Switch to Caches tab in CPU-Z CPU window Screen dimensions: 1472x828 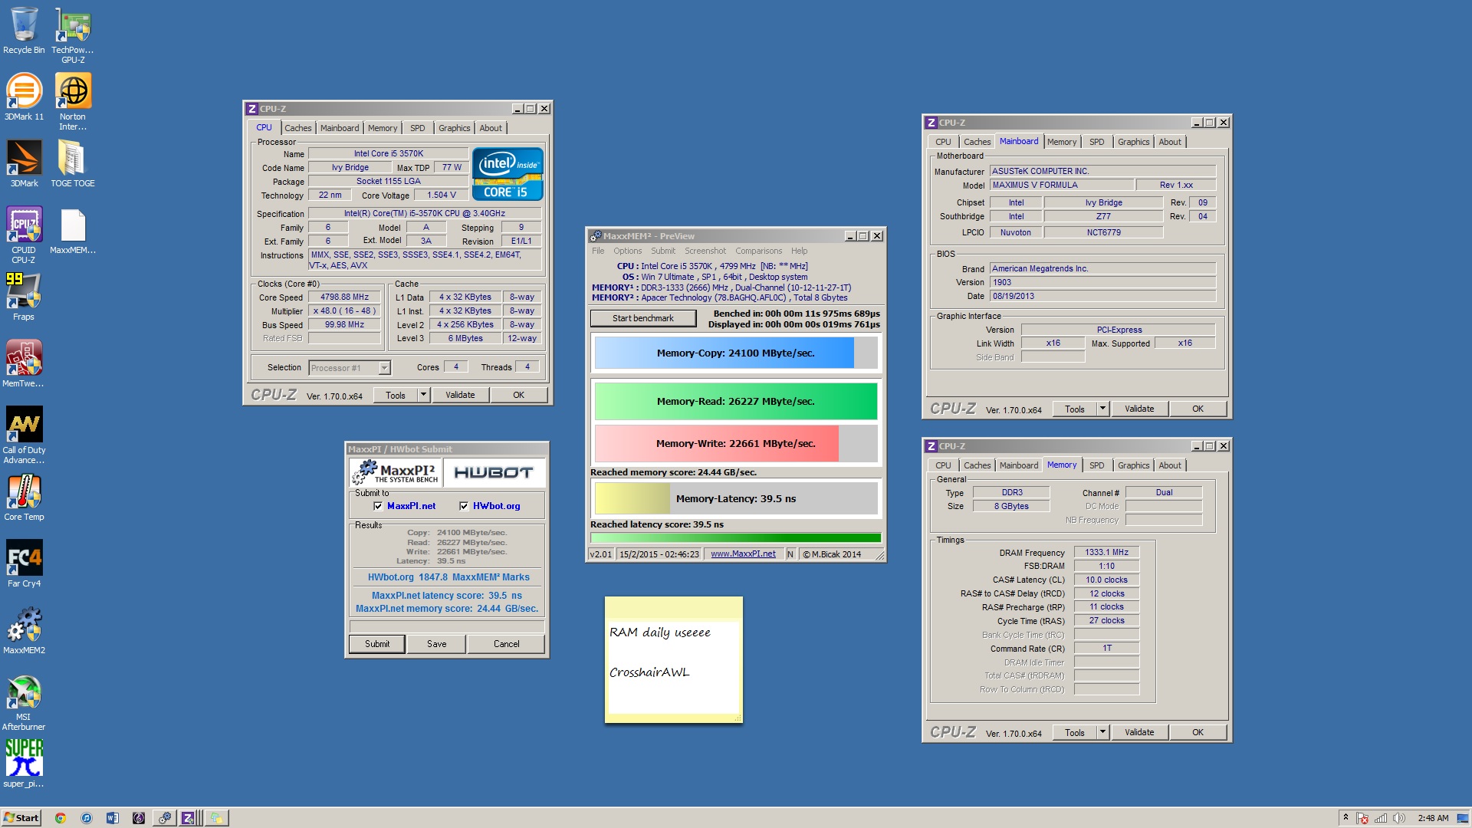pos(297,128)
